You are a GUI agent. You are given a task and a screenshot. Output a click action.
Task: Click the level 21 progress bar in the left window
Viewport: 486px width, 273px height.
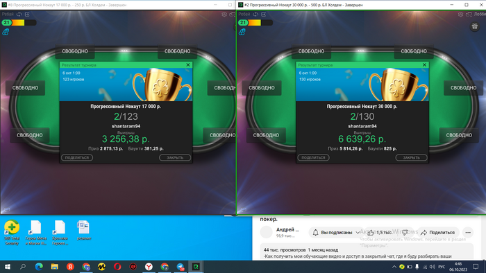(x=19, y=23)
